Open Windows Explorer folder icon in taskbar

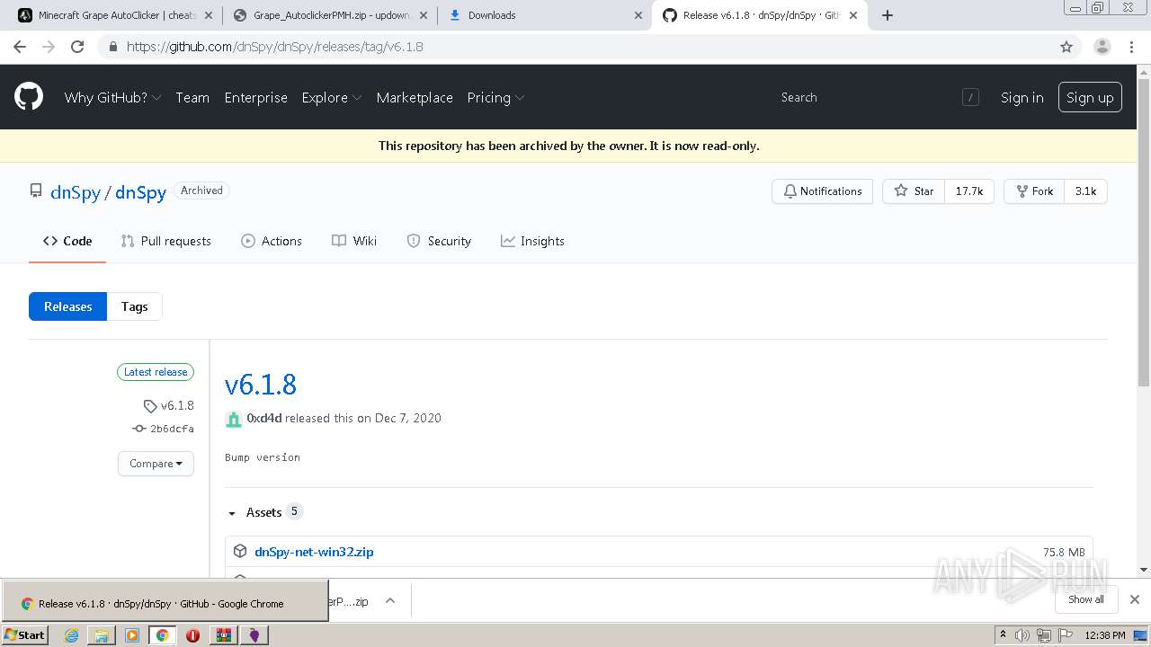pos(102,635)
